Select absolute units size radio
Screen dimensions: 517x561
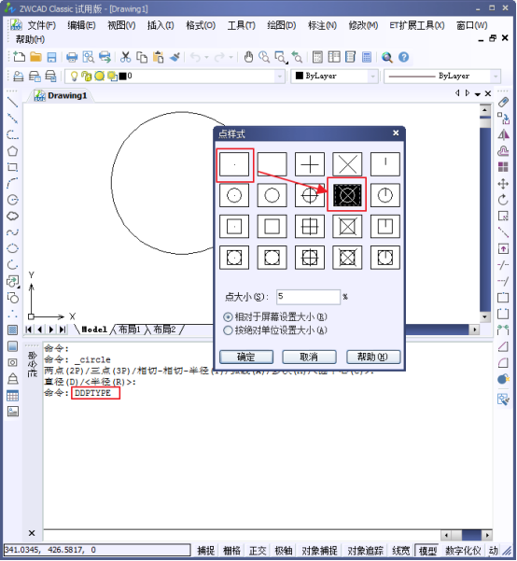tap(228, 330)
